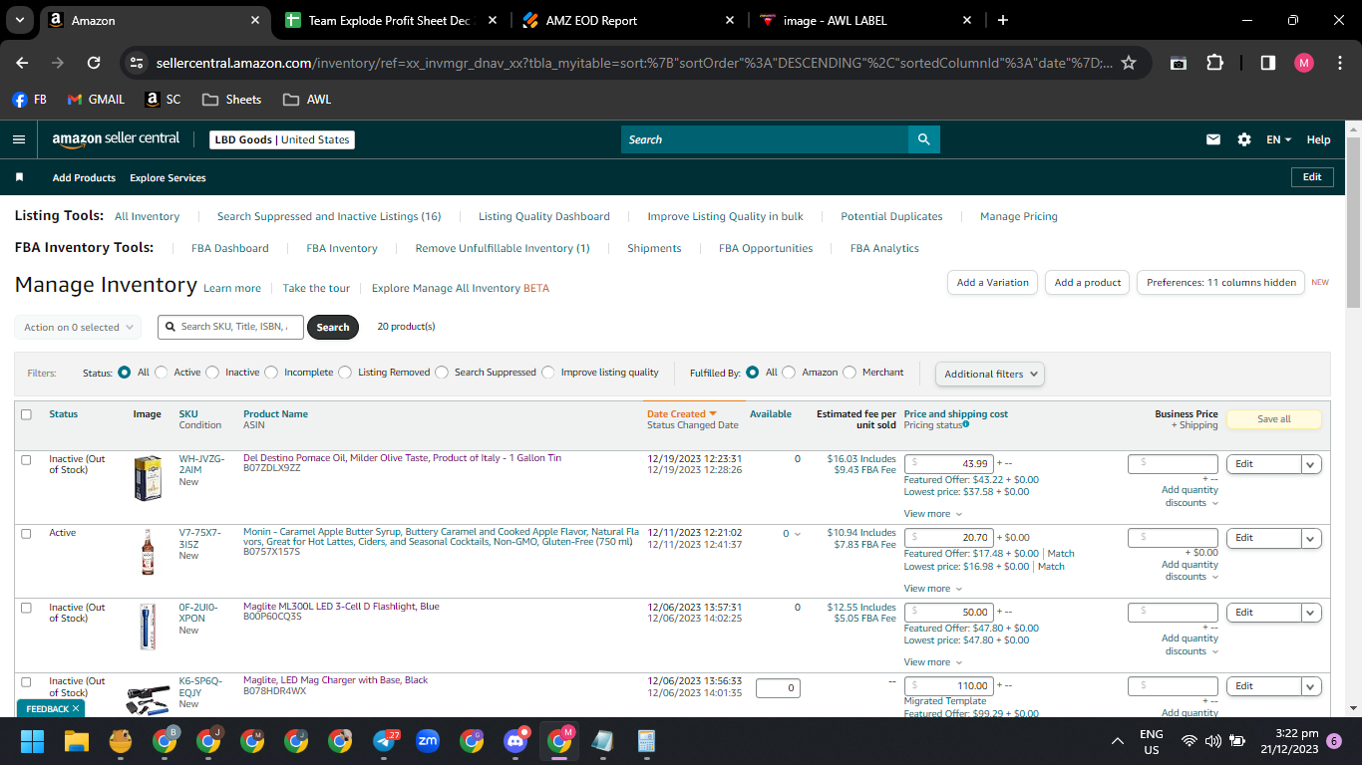Click the screenshot camera extension icon
Image resolution: width=1362 pixels, height=765 pixels.
[x=1179, y=62]
